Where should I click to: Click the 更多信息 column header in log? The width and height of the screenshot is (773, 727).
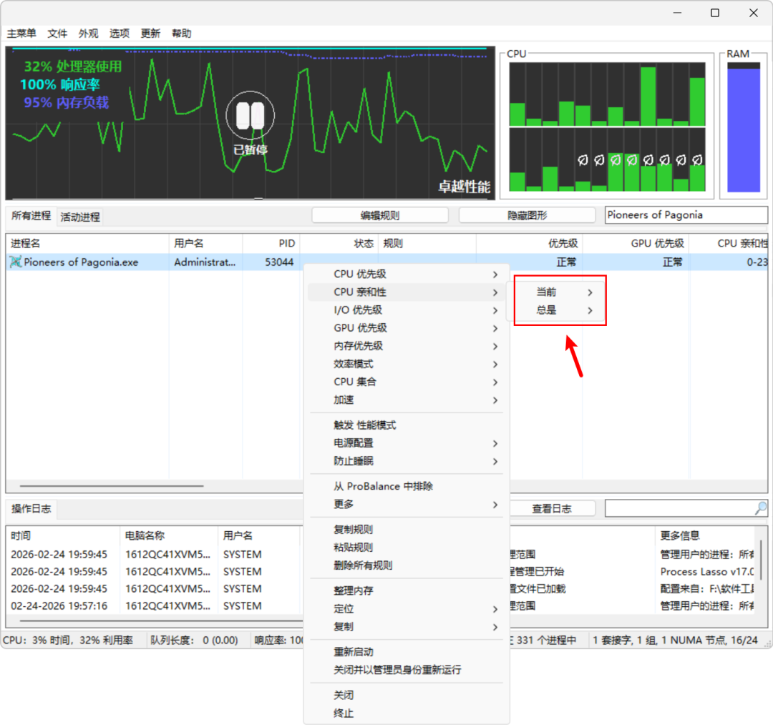click(x=705, y=535)
